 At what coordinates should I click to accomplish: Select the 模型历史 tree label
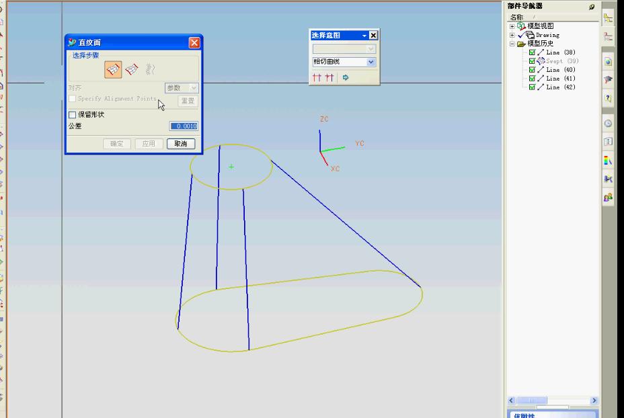point(541,44)
